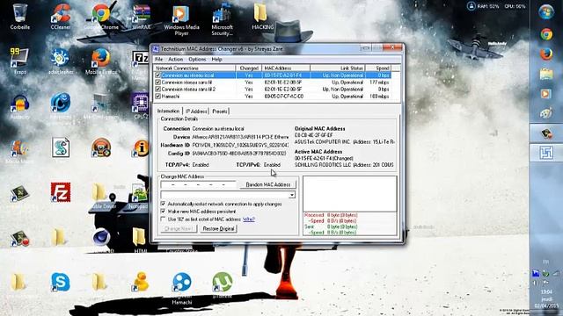
Task: Toggle automatically restart network connection option
Action: coord(163,204)
